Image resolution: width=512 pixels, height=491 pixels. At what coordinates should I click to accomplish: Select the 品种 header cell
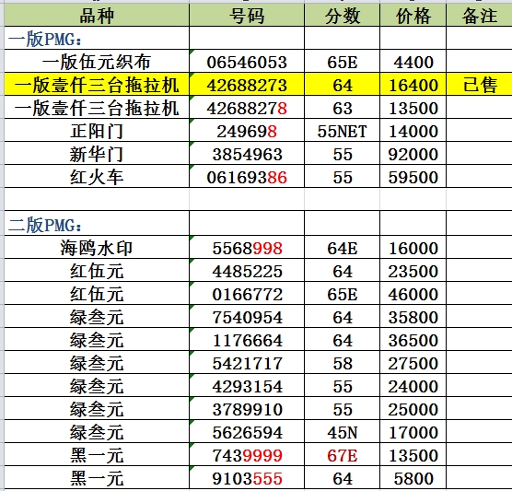(97, 16)
